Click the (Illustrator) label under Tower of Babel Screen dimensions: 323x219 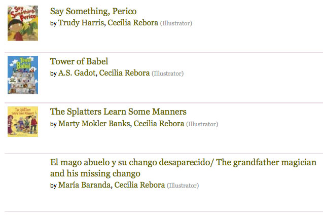coord(167,74)
